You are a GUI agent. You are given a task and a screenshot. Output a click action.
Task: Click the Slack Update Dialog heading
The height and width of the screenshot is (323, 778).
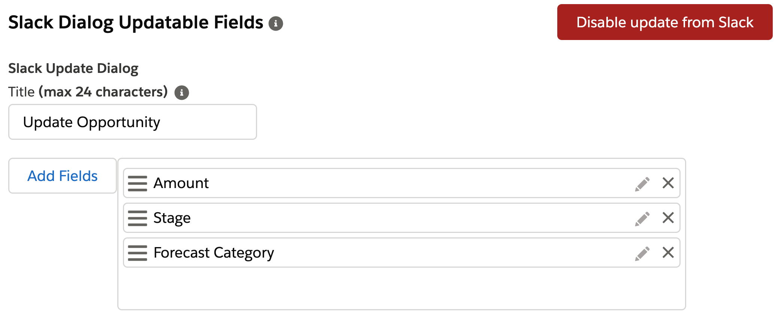(73, 68)
